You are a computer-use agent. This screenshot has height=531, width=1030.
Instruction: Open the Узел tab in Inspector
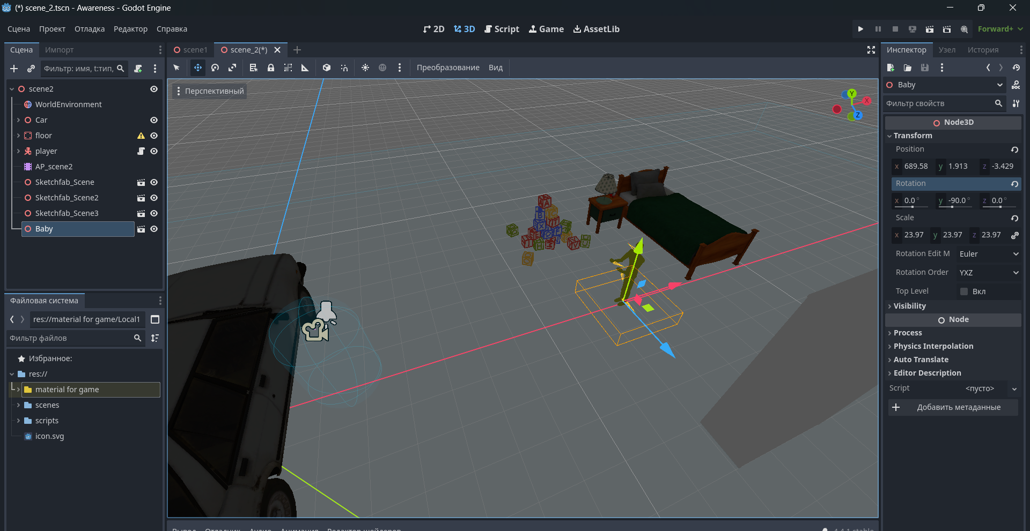[947, 50]
